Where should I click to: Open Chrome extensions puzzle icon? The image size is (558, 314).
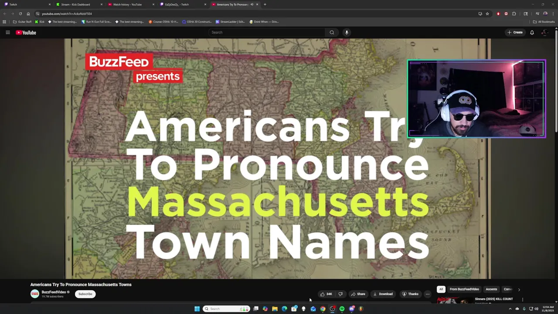point(514,14)
